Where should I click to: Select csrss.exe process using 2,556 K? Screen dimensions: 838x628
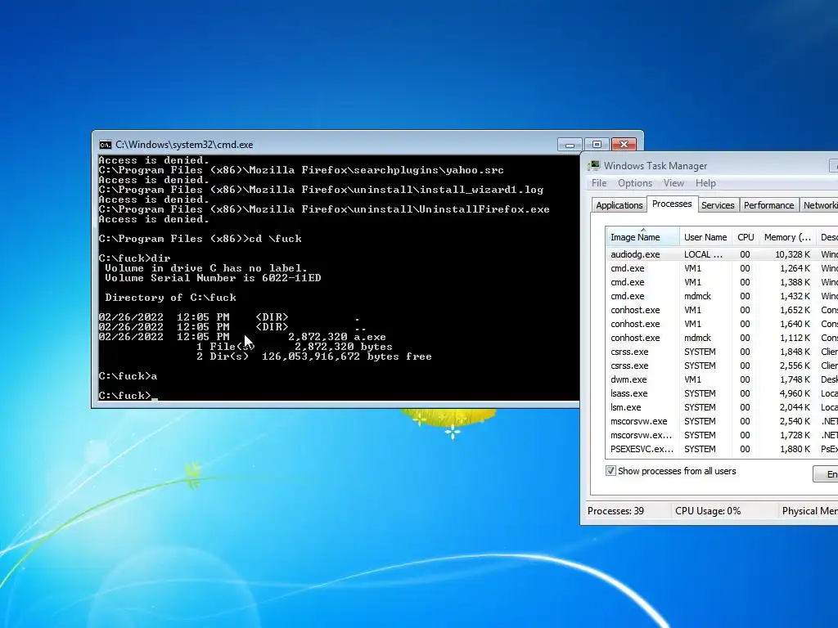722,366
